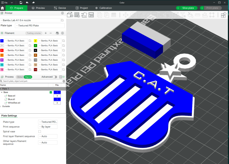Click the Flushing volumes button
229x164 pixels.
(34, 33)
